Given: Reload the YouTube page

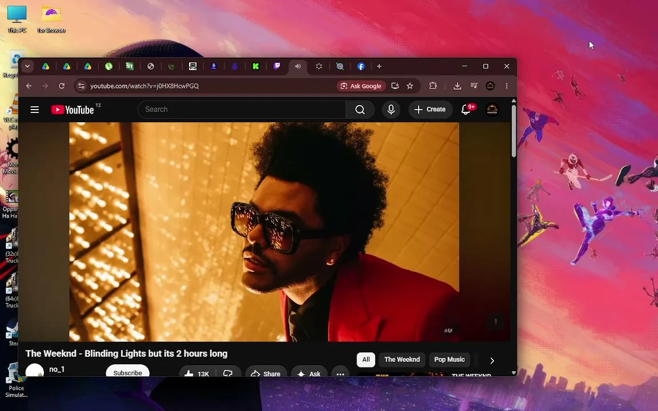Looking at the screenshot, I should click(x=62, y=86).
